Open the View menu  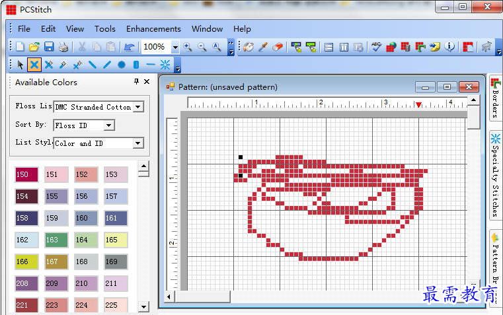75,29
